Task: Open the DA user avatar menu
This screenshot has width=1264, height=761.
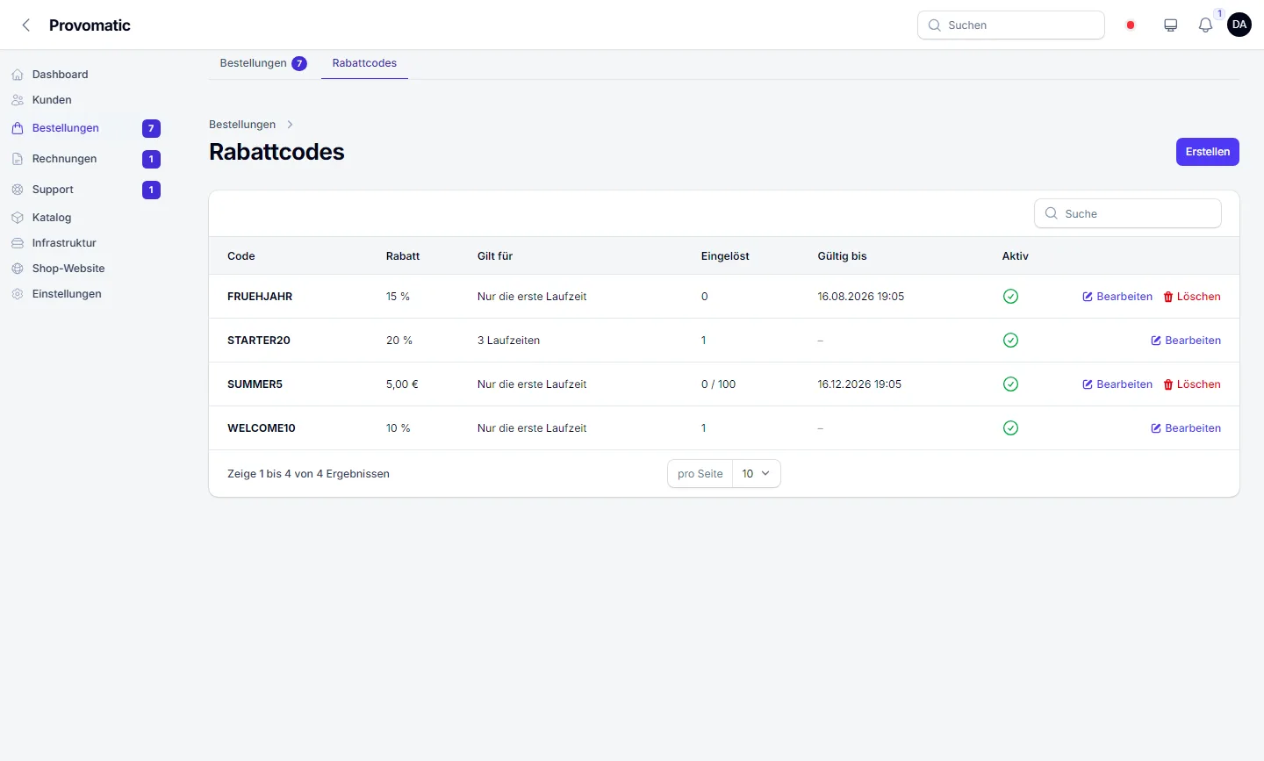Action: 1239,25
